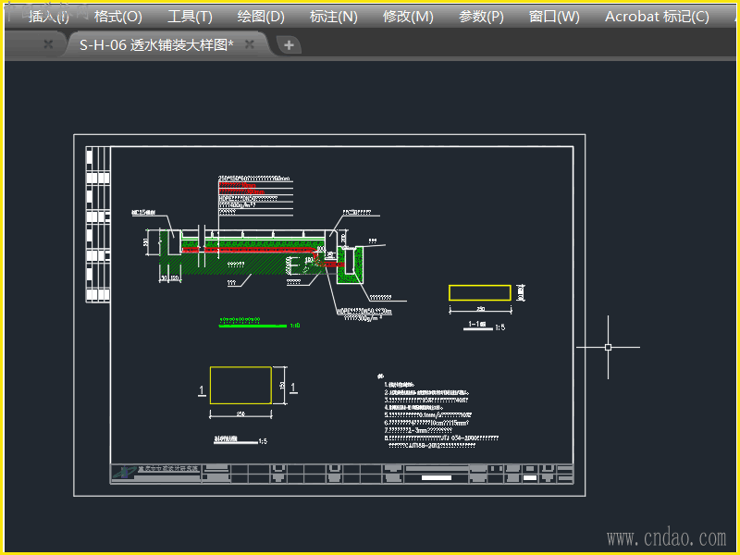Open the 标注(N) dimension menu
This screenshot has height=555, width=740.
(333, 17)
